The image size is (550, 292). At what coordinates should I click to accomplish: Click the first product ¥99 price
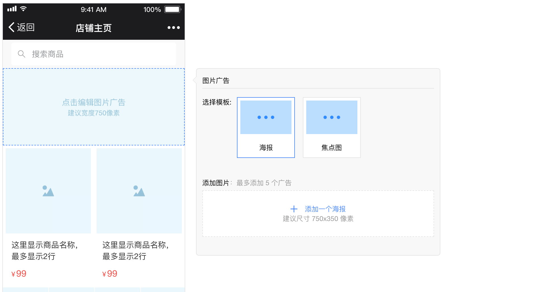(19, 274)
